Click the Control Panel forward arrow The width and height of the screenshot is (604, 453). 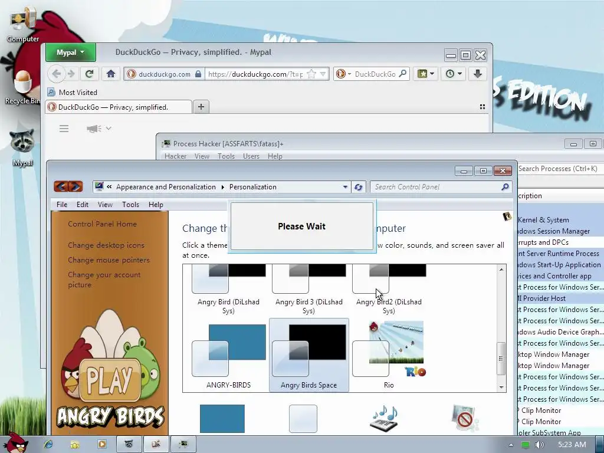tap(75, 187)
